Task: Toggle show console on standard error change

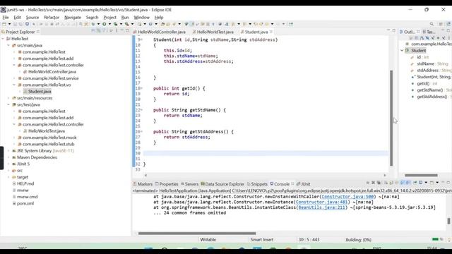Action: pos(408,183)
